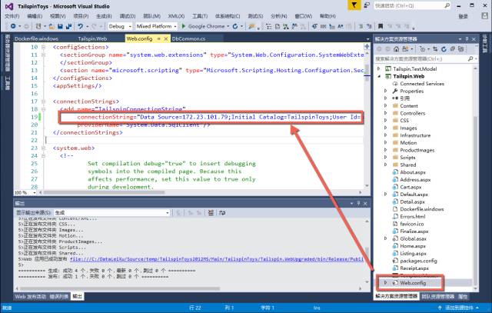Screen dimensions: 492x313
Task: Open the 调试(D) menu
Action: tap(128, 16)
